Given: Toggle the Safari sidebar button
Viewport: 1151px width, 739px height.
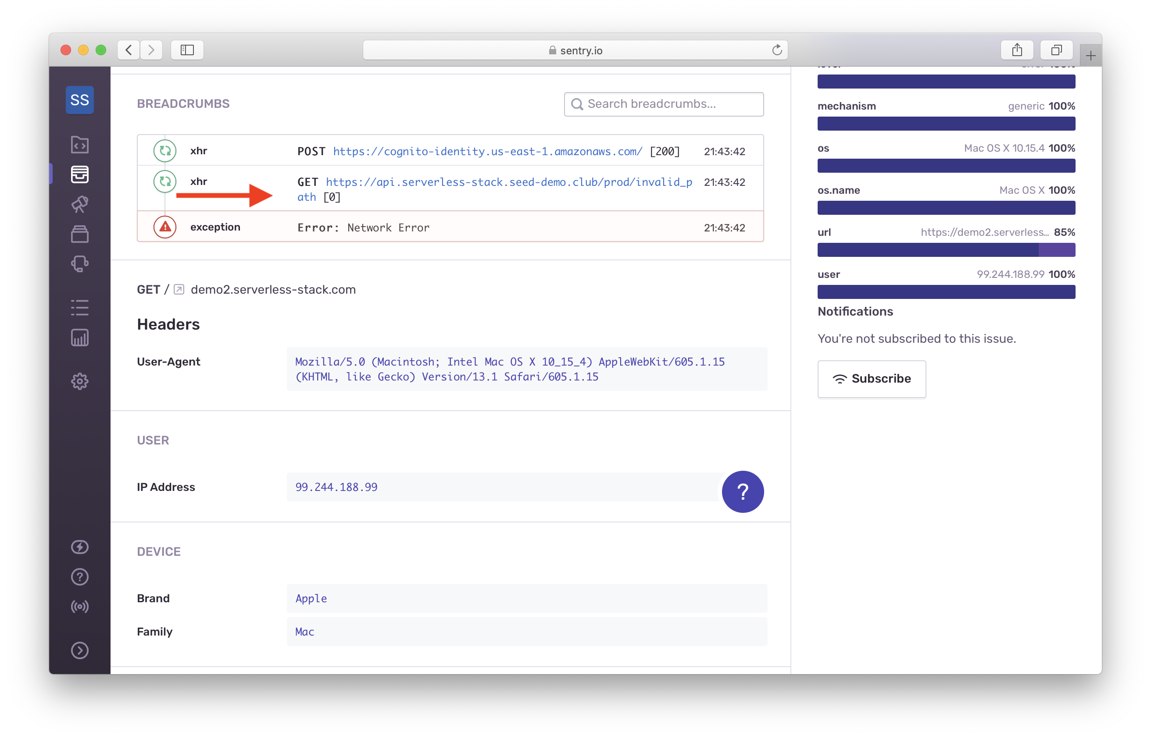Looking at the screenshot, I should [x=187, y=50].
